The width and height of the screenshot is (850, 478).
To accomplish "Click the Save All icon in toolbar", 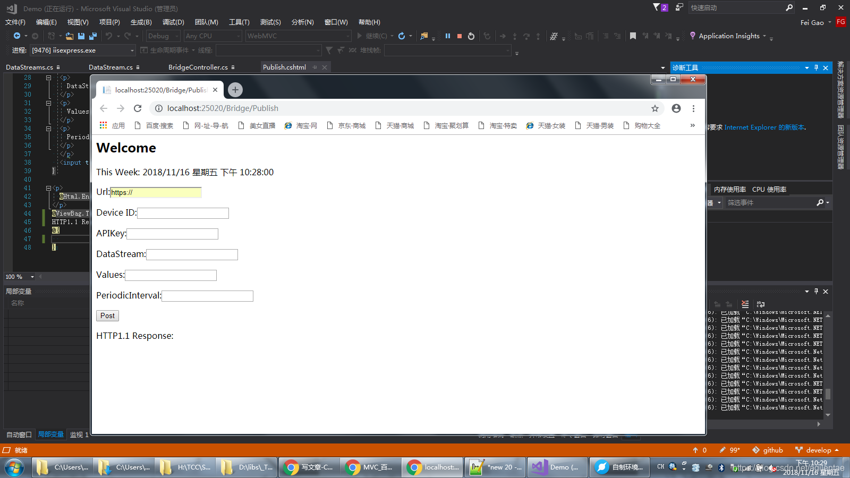I will point(93,36).
